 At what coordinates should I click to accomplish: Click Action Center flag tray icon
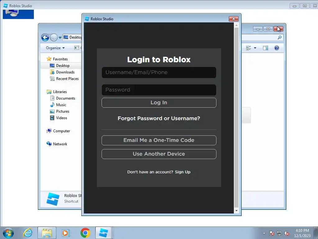pyautogui.click(x=272, y=233)
